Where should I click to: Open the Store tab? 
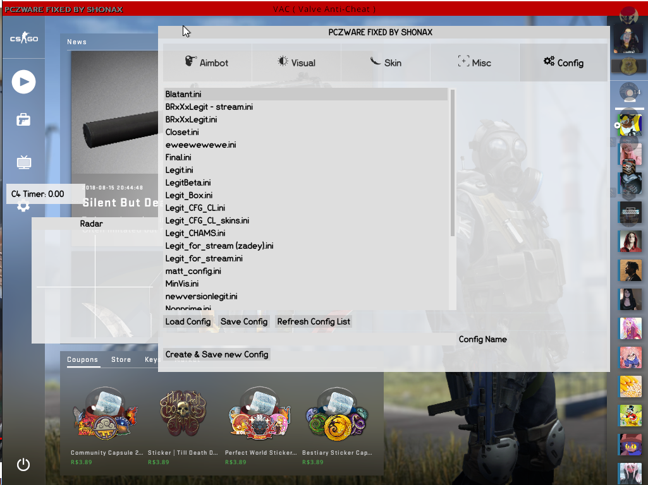(x=121, y=359)
